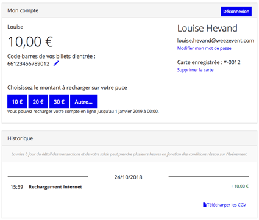
Task: Click the document icon next to Télécharger les CGV
Action: (x=205, y=205)
